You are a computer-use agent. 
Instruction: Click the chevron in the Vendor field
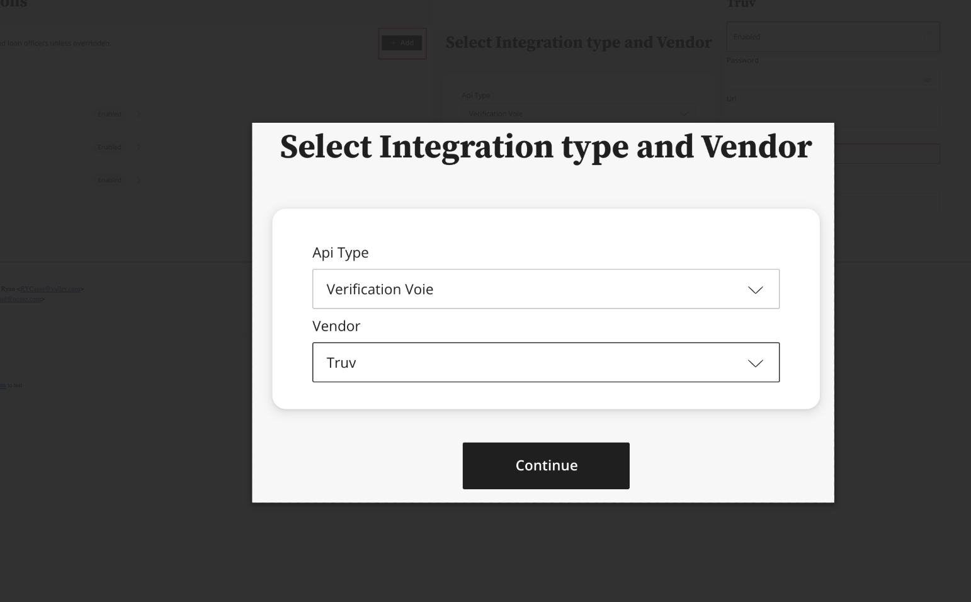[x=755, y=363]
